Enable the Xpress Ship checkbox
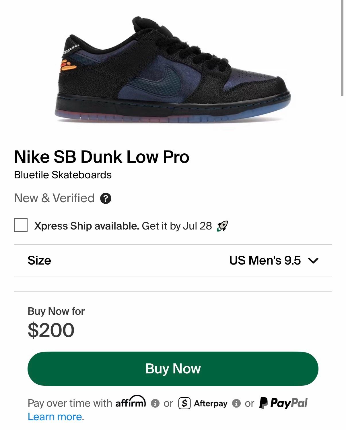Viewport: 346px width, 430px height. click(x=21, y=225)
